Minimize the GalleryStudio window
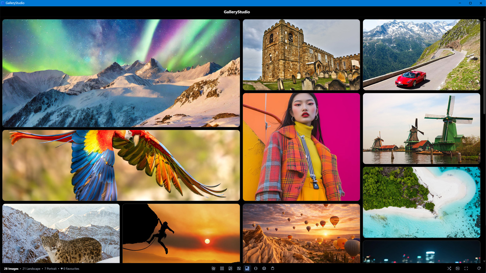Screen dimensions: 486x273 [460, 3]
